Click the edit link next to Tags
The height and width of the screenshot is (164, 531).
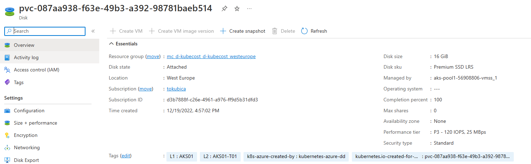[126, 156]
